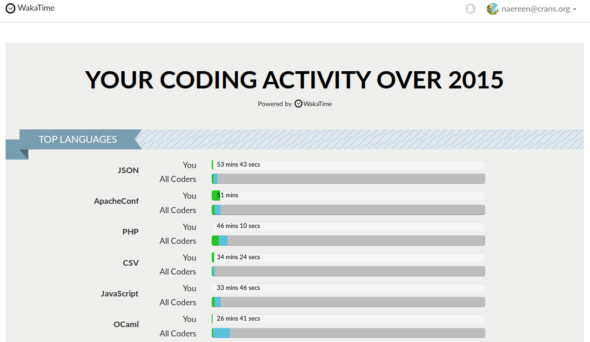Viewport: 590px width, 342px height.
Task: Click blue segment of OCaml All Coders bar
Action: click(221, 333)
